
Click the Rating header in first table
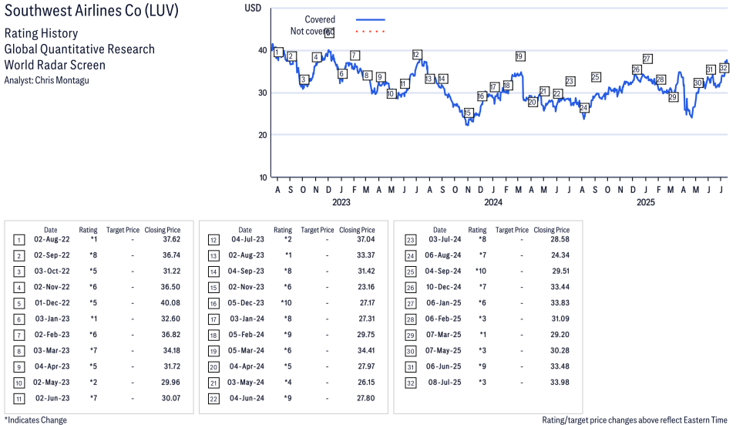point(89,230)
